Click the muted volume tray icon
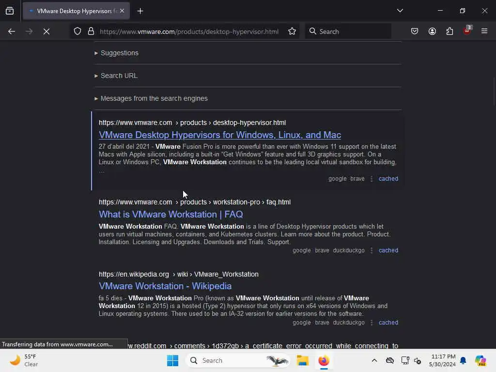The height and width of the screenshot is (372, 496). click(x=418, y=360)
